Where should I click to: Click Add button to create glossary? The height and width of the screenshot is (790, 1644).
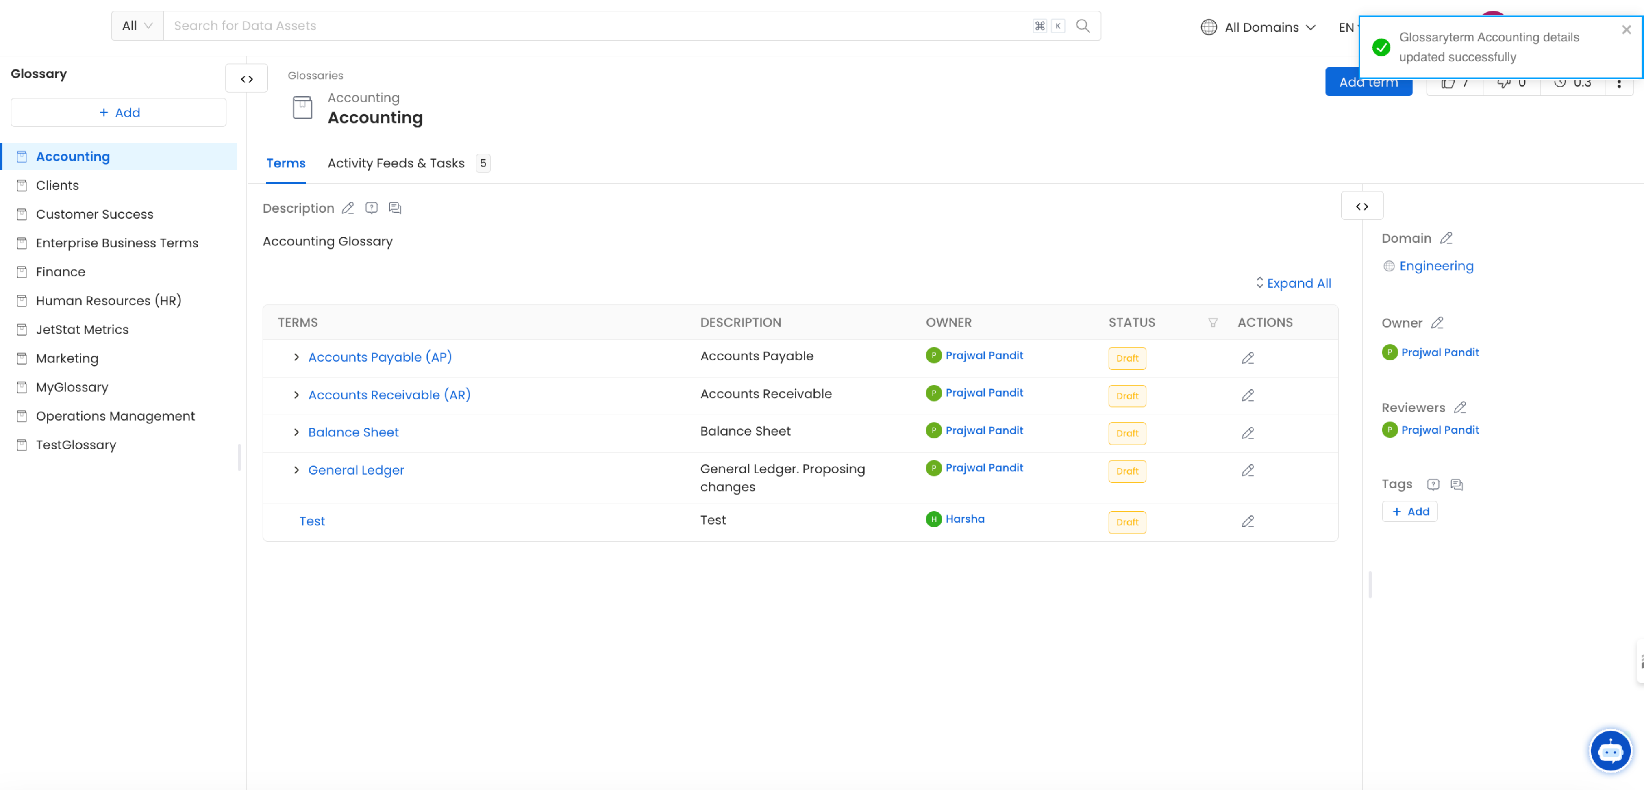point(119,112)
